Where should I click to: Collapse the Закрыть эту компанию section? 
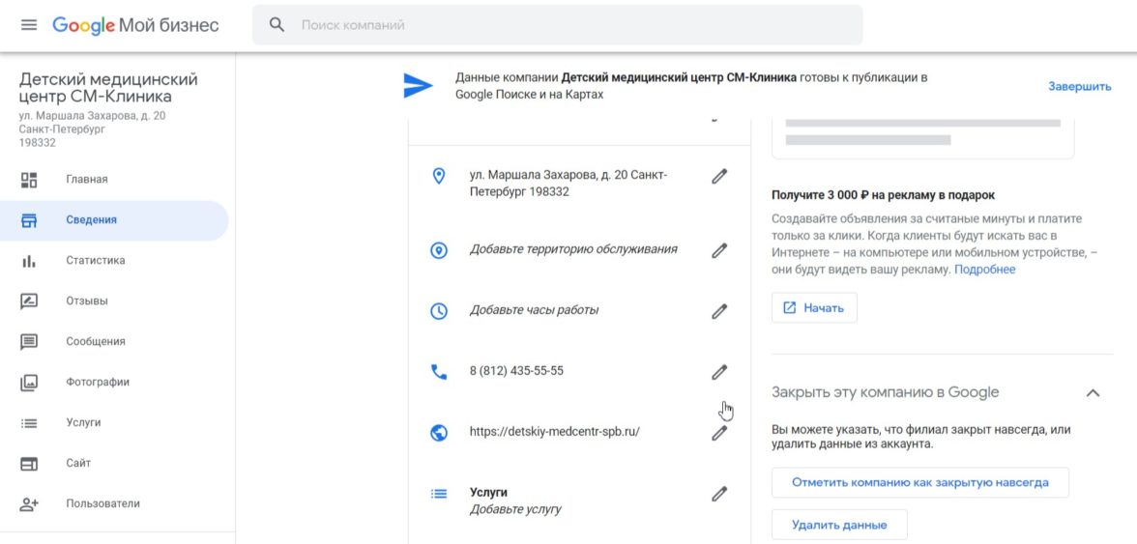pyautogui.click(x=1093, y=393)
